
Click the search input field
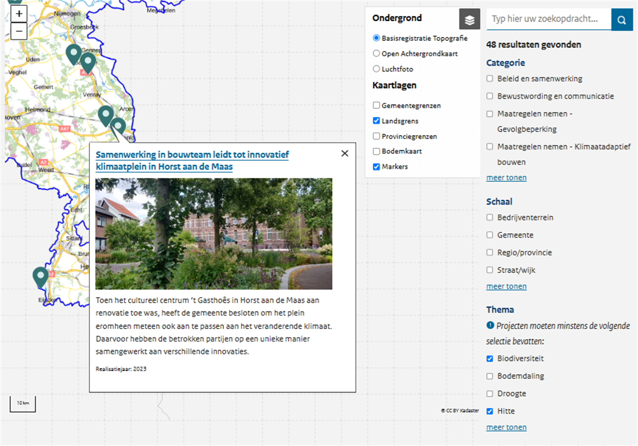coord(548,20)
